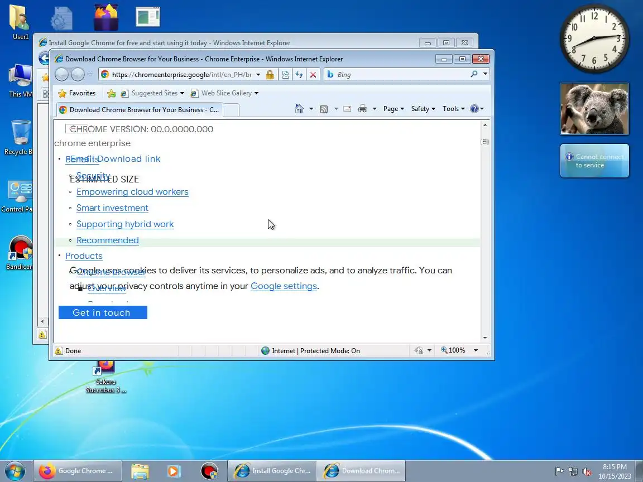This screenshot has width=643, height=482.
Task: Click the koala slideshow gadget picture
Action: pos(594,109)
